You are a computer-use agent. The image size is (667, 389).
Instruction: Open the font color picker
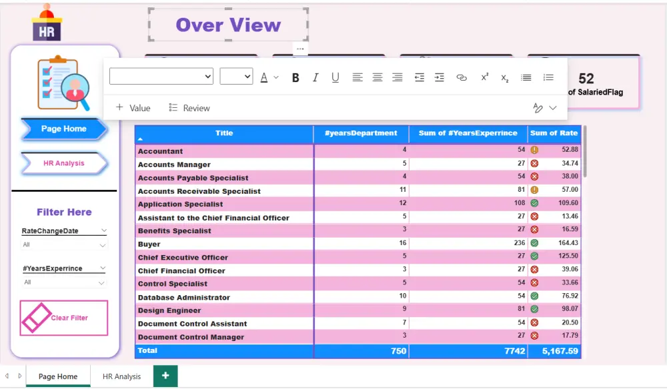(x=265, y=77)
